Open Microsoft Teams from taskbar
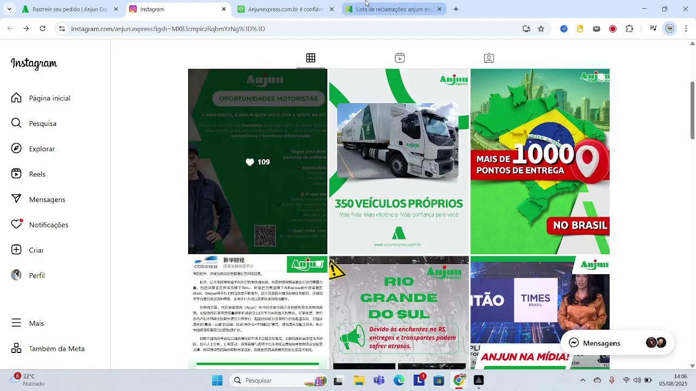The width and height of the screenshot is (696, 391). [379, 380]
